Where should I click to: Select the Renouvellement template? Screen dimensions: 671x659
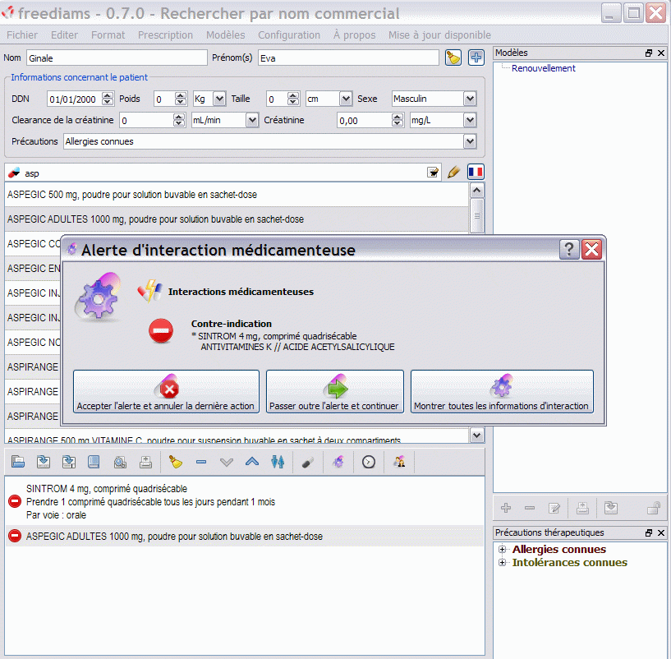[x=544, y=68]
